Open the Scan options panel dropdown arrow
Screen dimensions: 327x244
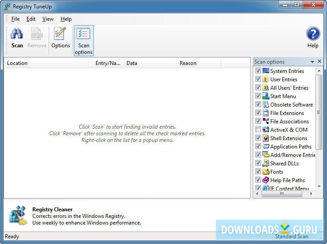[312, 62]
